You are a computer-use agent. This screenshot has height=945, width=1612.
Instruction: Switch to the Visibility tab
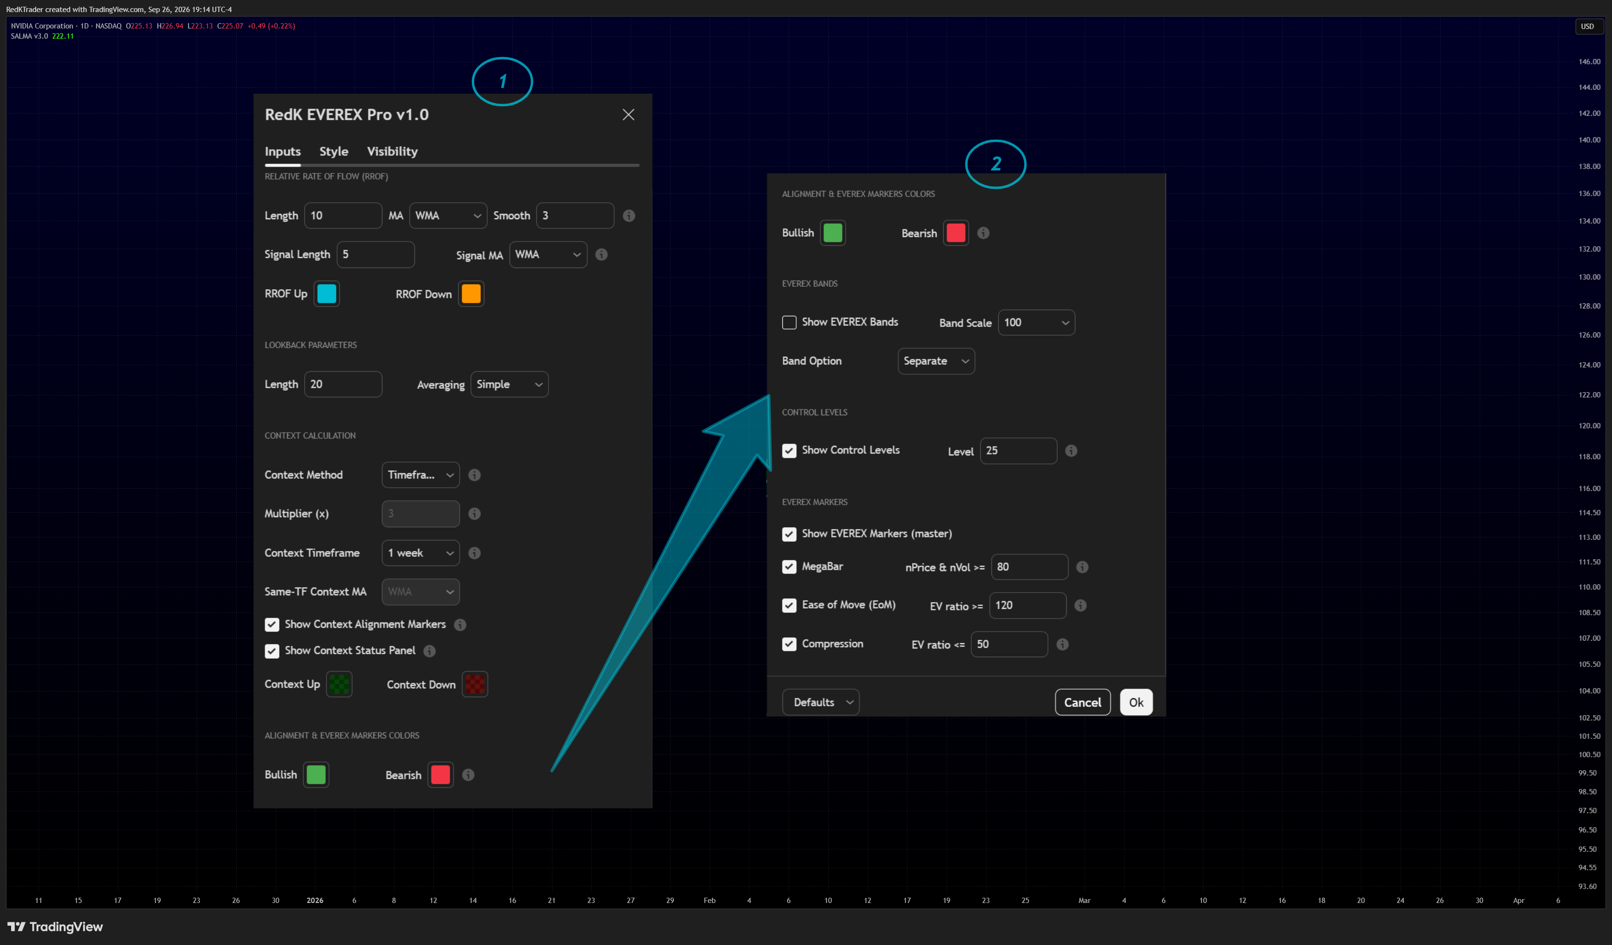pyautogui.click(x=392, y=152)
